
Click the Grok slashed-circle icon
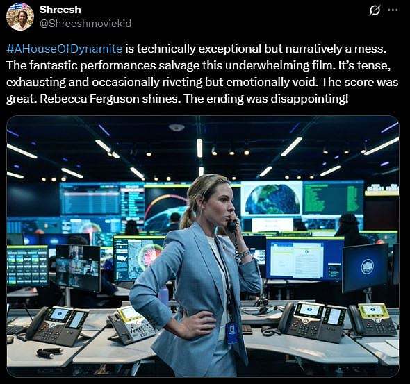pos(375,10)
